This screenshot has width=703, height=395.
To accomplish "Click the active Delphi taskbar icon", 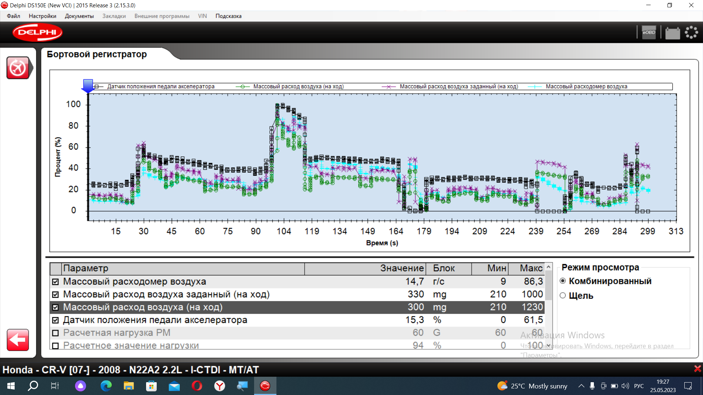I will tap(265, 386).
